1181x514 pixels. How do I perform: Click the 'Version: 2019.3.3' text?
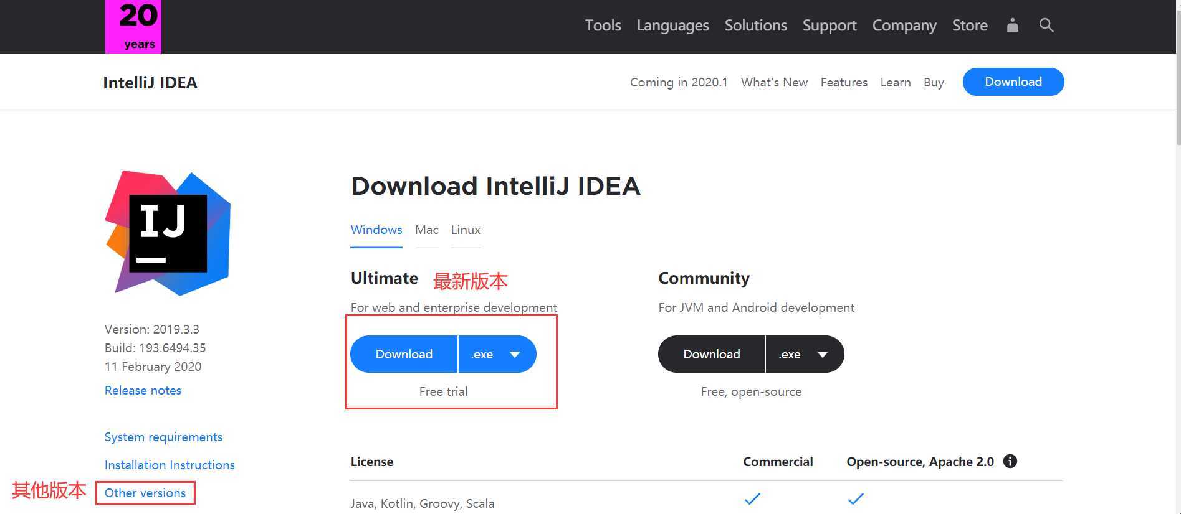pos(152,329)
